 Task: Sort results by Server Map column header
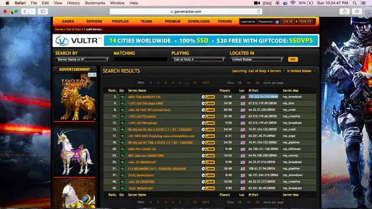pyautogui.click(x=291, y=91)
